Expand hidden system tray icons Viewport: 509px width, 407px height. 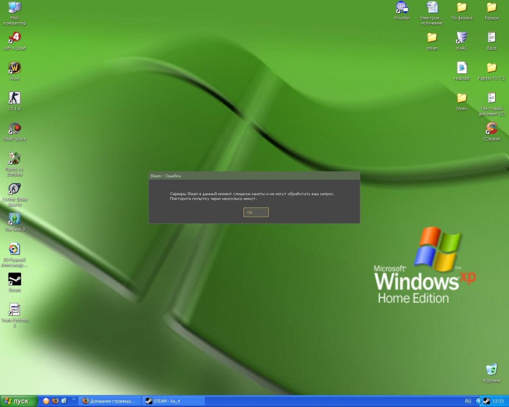click(478, 401)
